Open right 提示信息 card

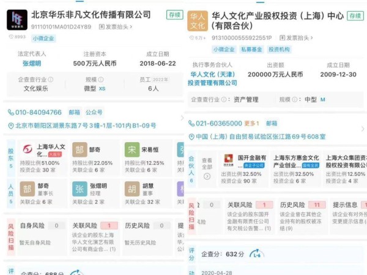coord(349,216)
